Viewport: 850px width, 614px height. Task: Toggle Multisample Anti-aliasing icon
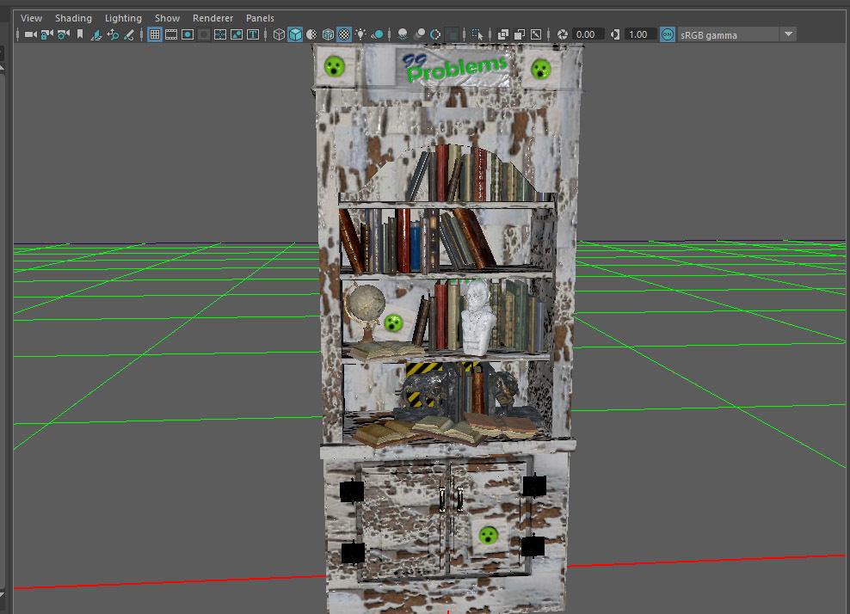435,34
